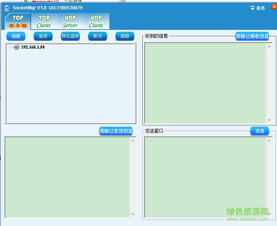
Task: Click inside the 收到的信息 text area
Action: 205,83
